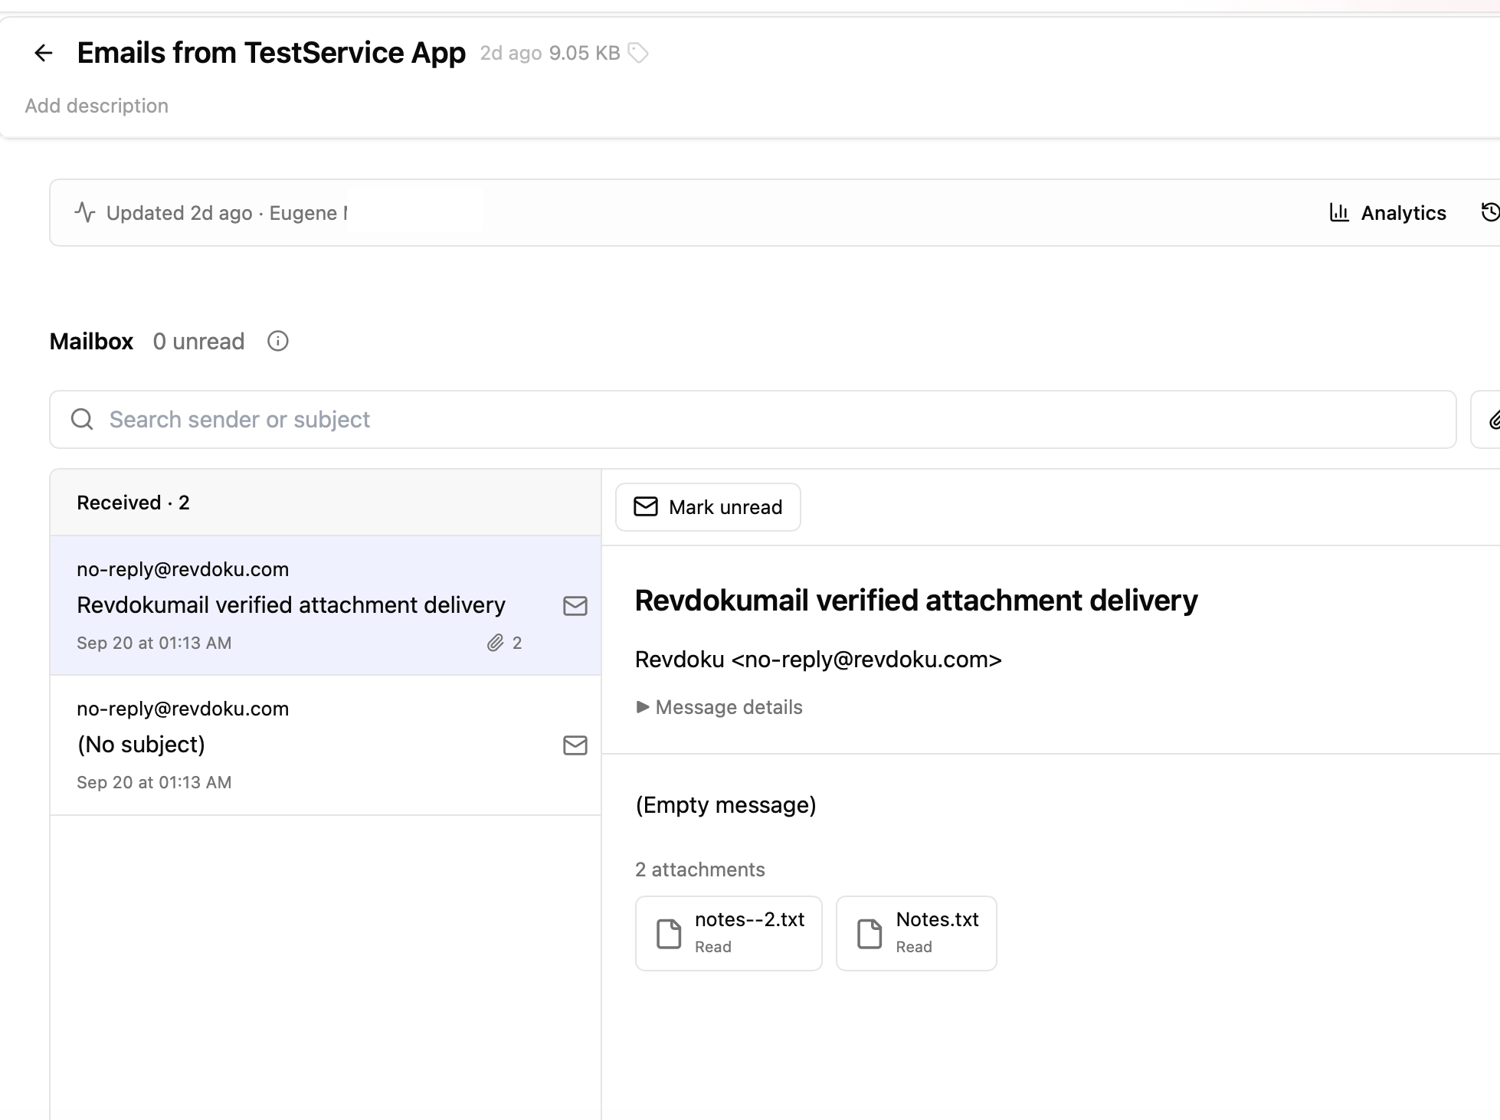Click the file icon of notes--2.txt

[x=669, y=934]
